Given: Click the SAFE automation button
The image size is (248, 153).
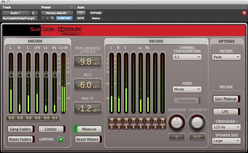Looking at the screenshot, I should [x=81, y=18].
